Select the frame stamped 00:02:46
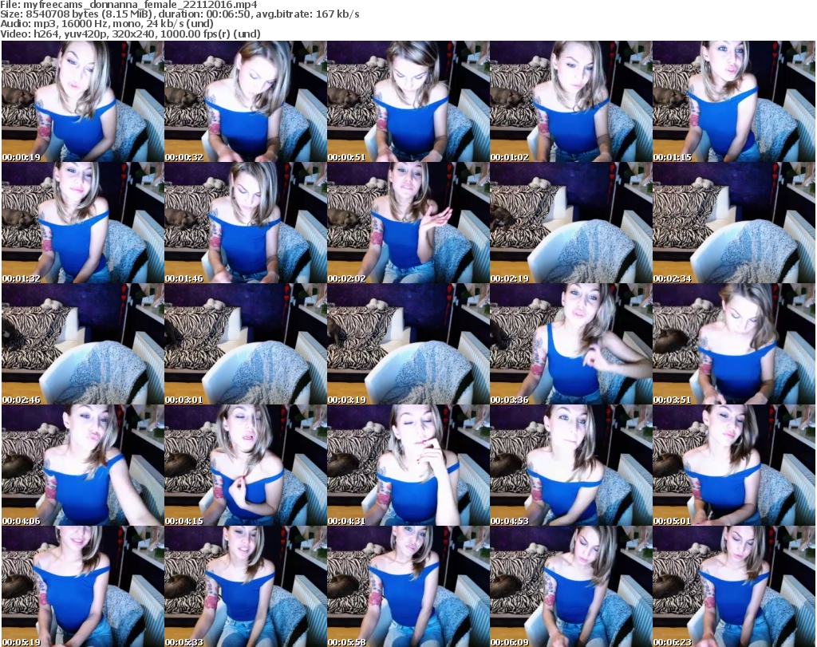Image resolution: width=817 pixels, height=647 pixels. tap(82, 344)
